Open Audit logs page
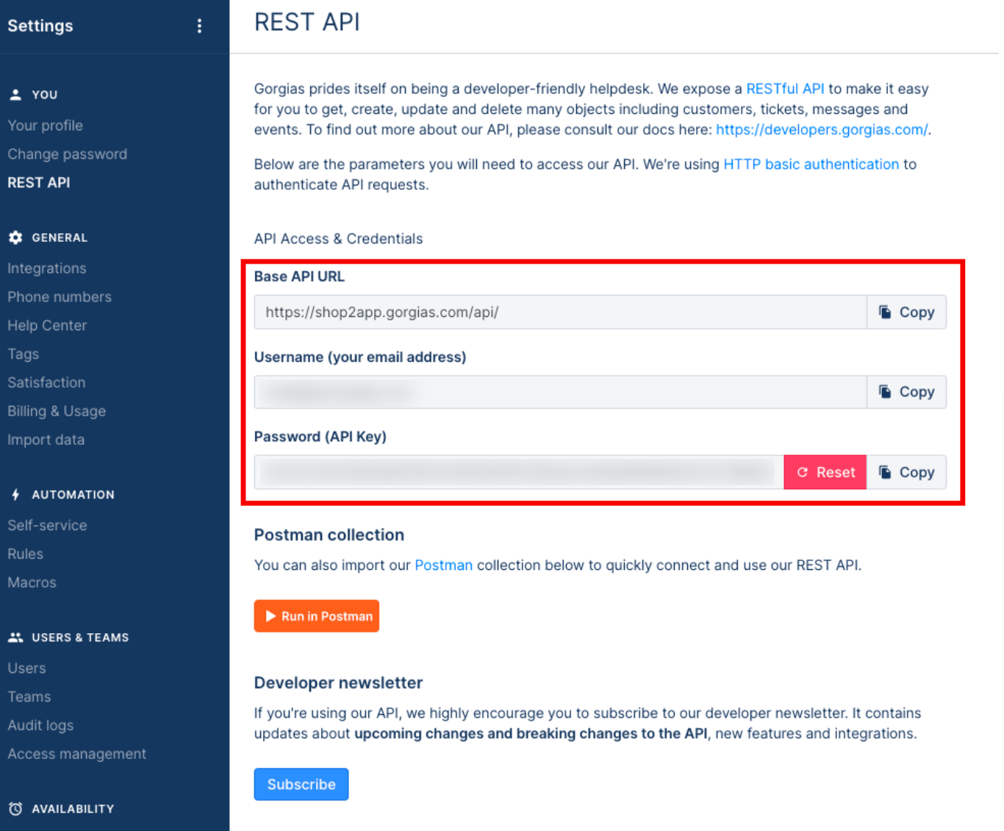1004x831 pixels. (40, 725)
